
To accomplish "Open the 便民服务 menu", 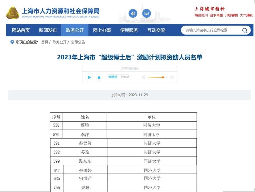I will 129,30.
